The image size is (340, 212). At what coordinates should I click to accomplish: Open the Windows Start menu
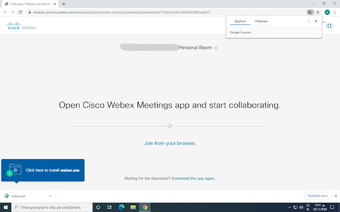5,207
